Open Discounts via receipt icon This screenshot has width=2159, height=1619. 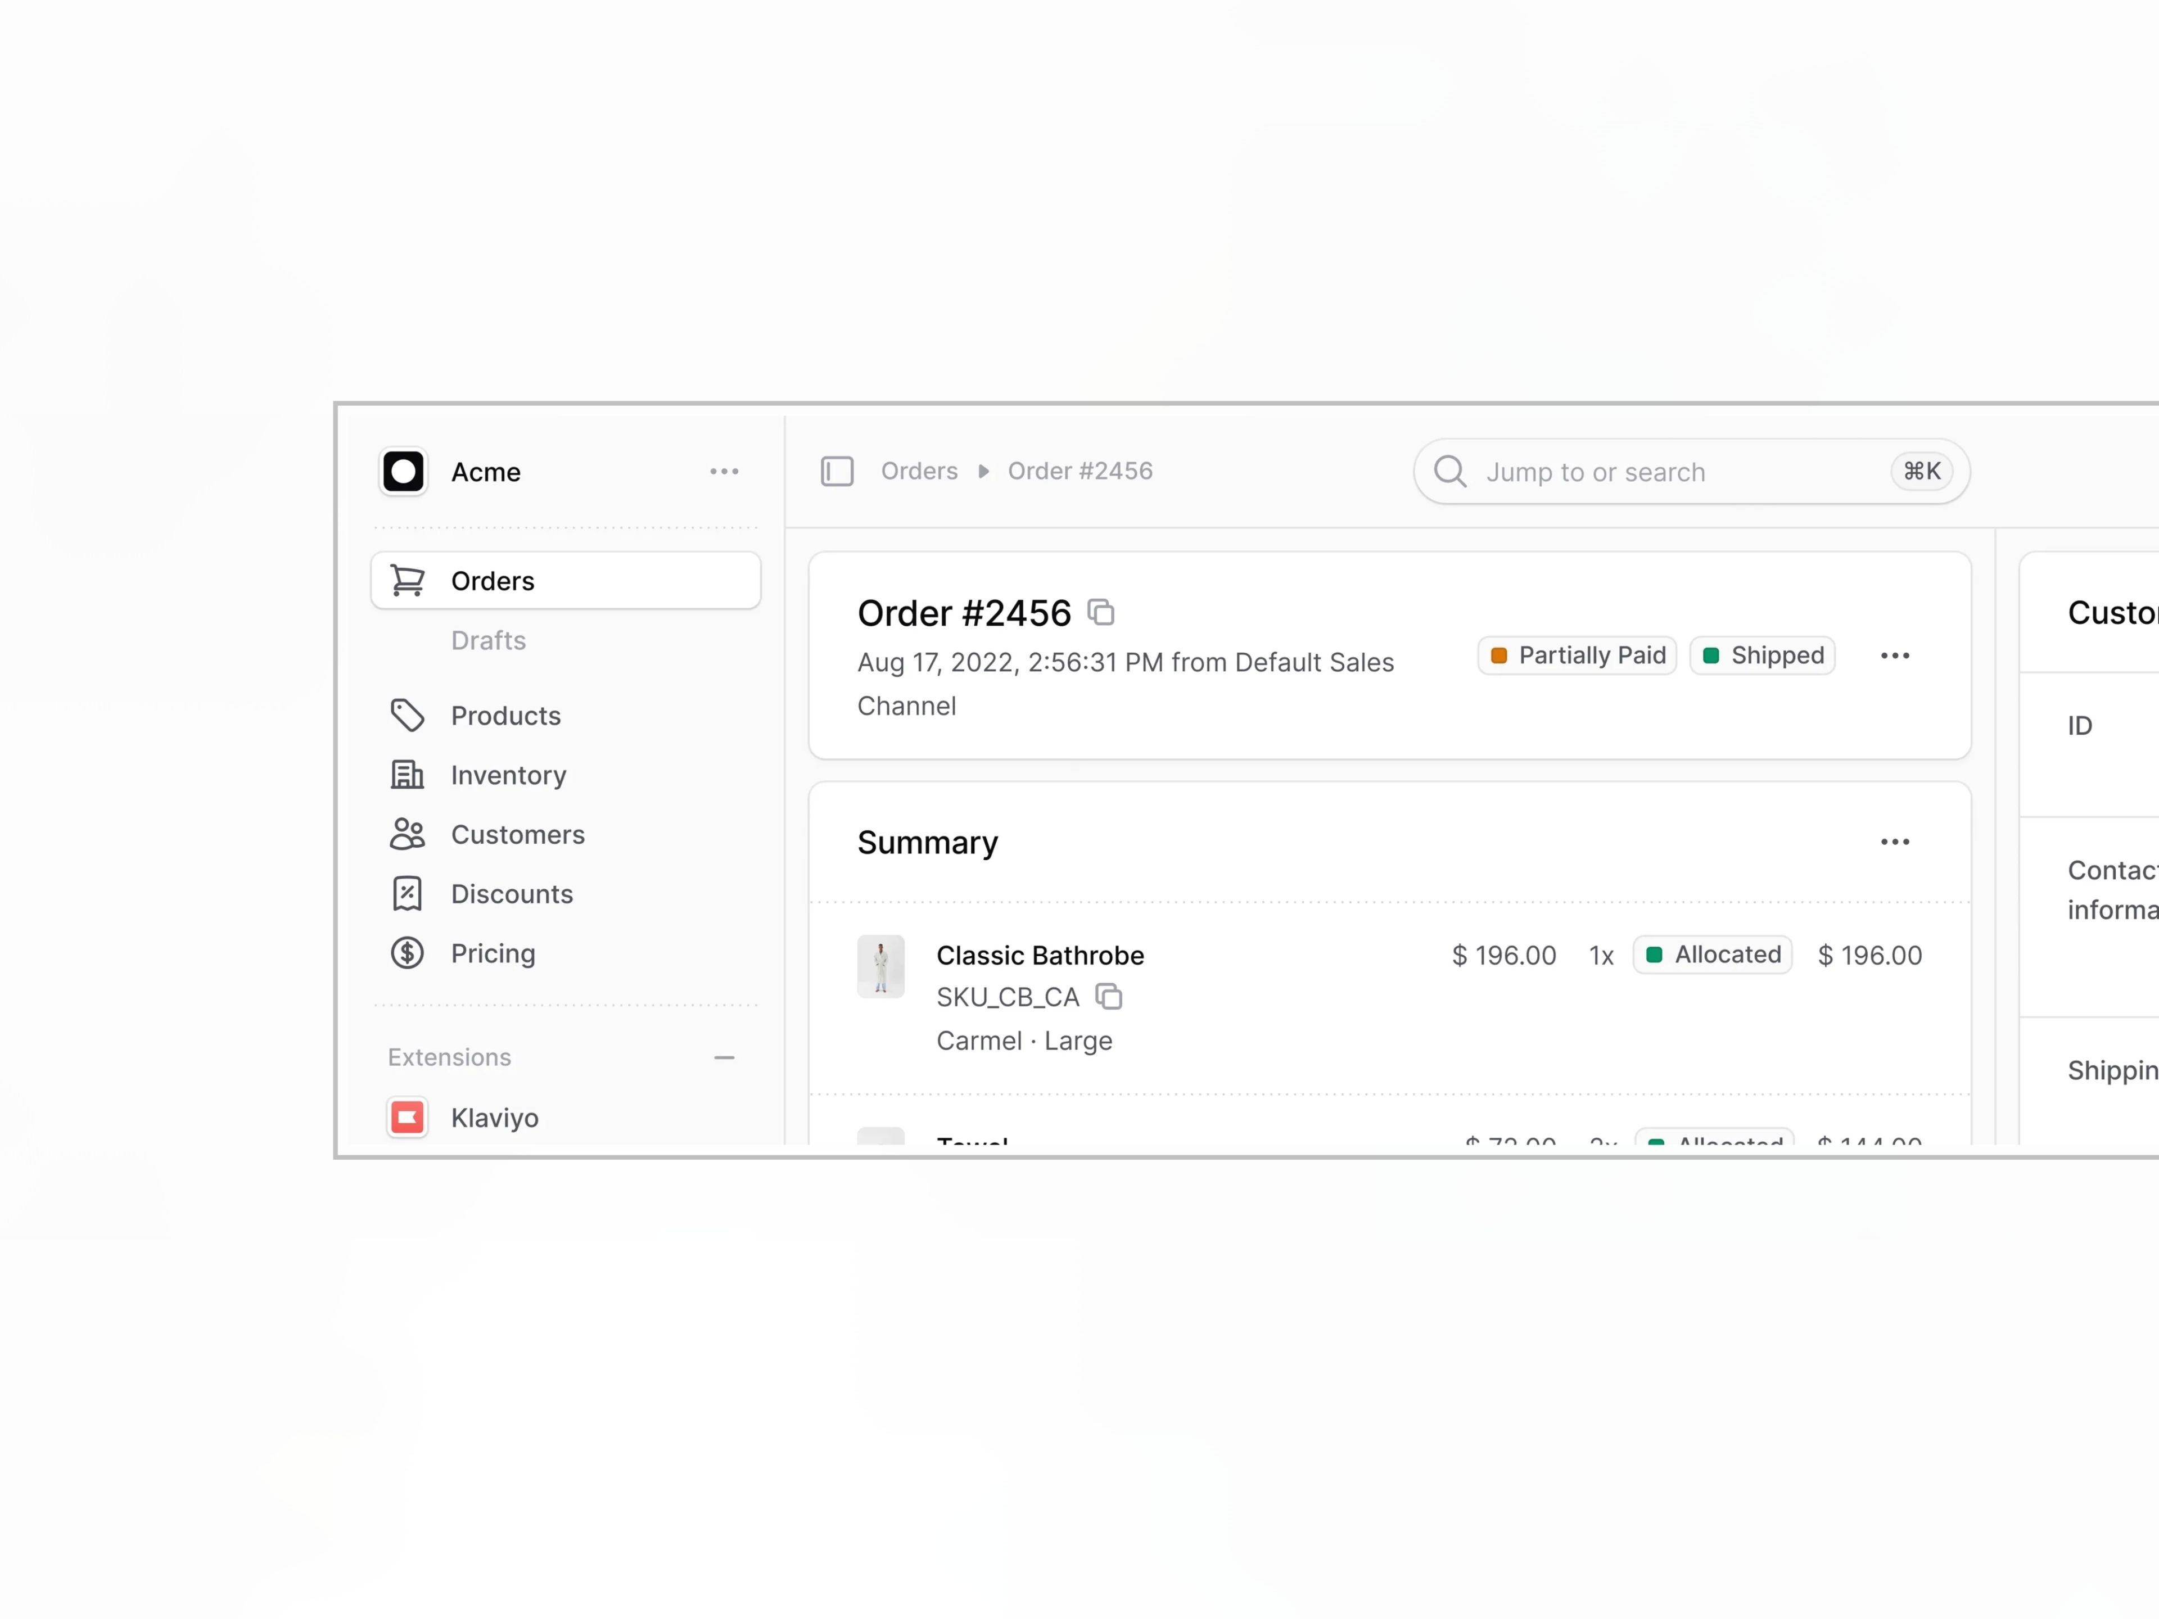(x=407, y=894)
